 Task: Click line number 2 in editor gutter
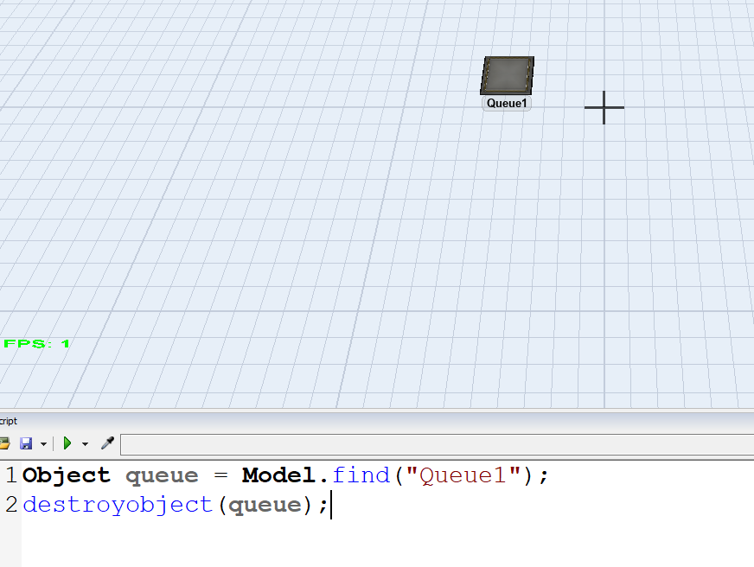[x=10, y=505]
